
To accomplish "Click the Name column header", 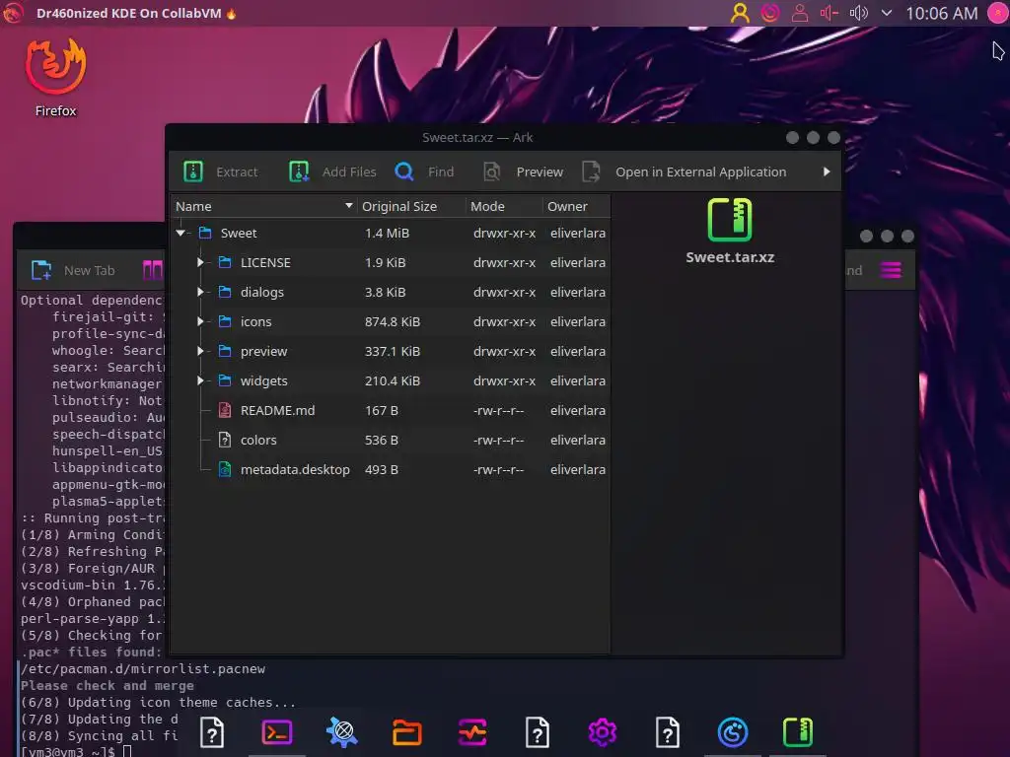I will pos(264,206).
